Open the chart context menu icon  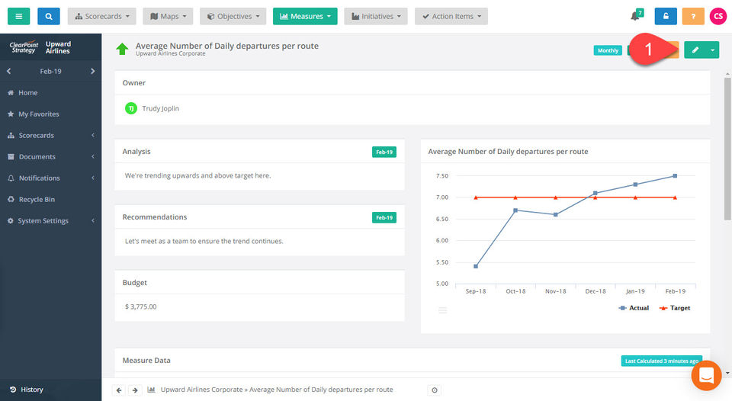442,310
